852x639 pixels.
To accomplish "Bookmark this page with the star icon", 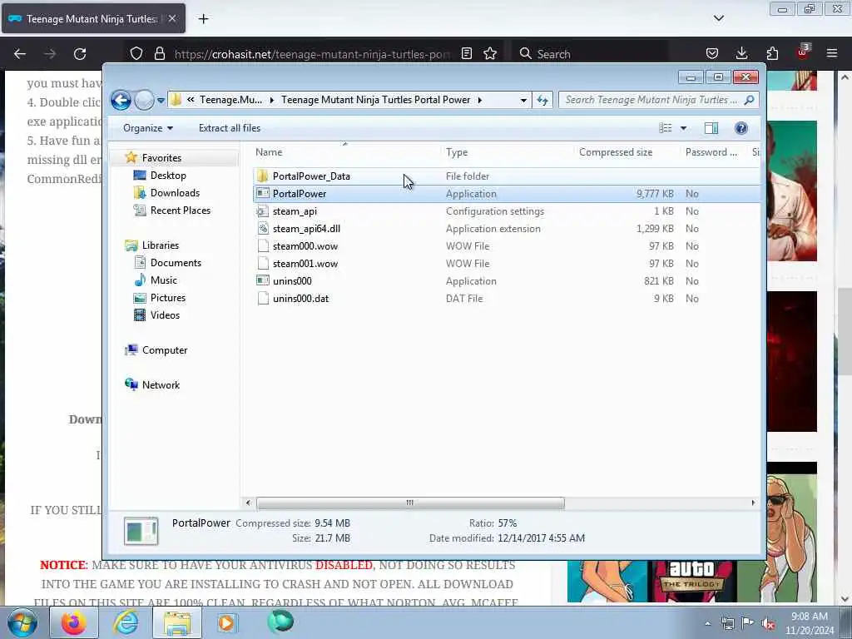I will coord(490,54).
